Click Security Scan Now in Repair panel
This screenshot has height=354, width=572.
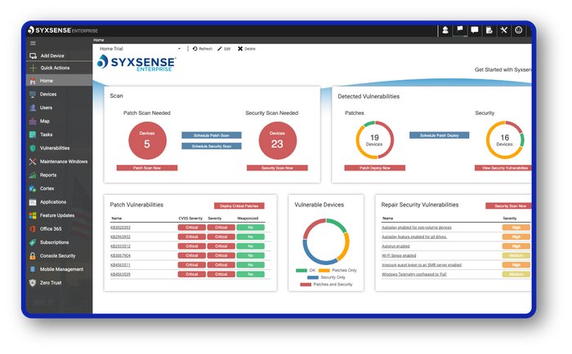point(508,206)
